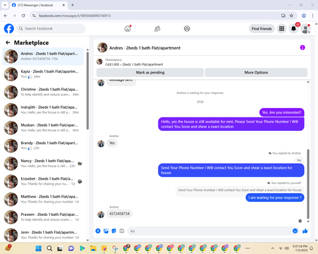Click the Marketplace listing thumbnail under header
Screen dimensions: 318x254
coord(99,62)
